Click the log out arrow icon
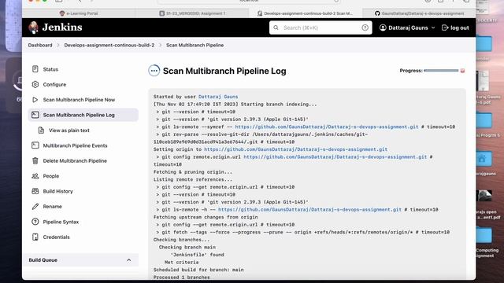The height and width of the screenshot is (283, 504). [445, 28]
